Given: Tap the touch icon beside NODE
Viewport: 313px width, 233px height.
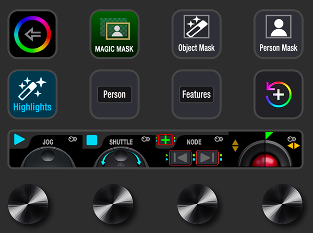Looking at the screenshot, I should (219, 139).
